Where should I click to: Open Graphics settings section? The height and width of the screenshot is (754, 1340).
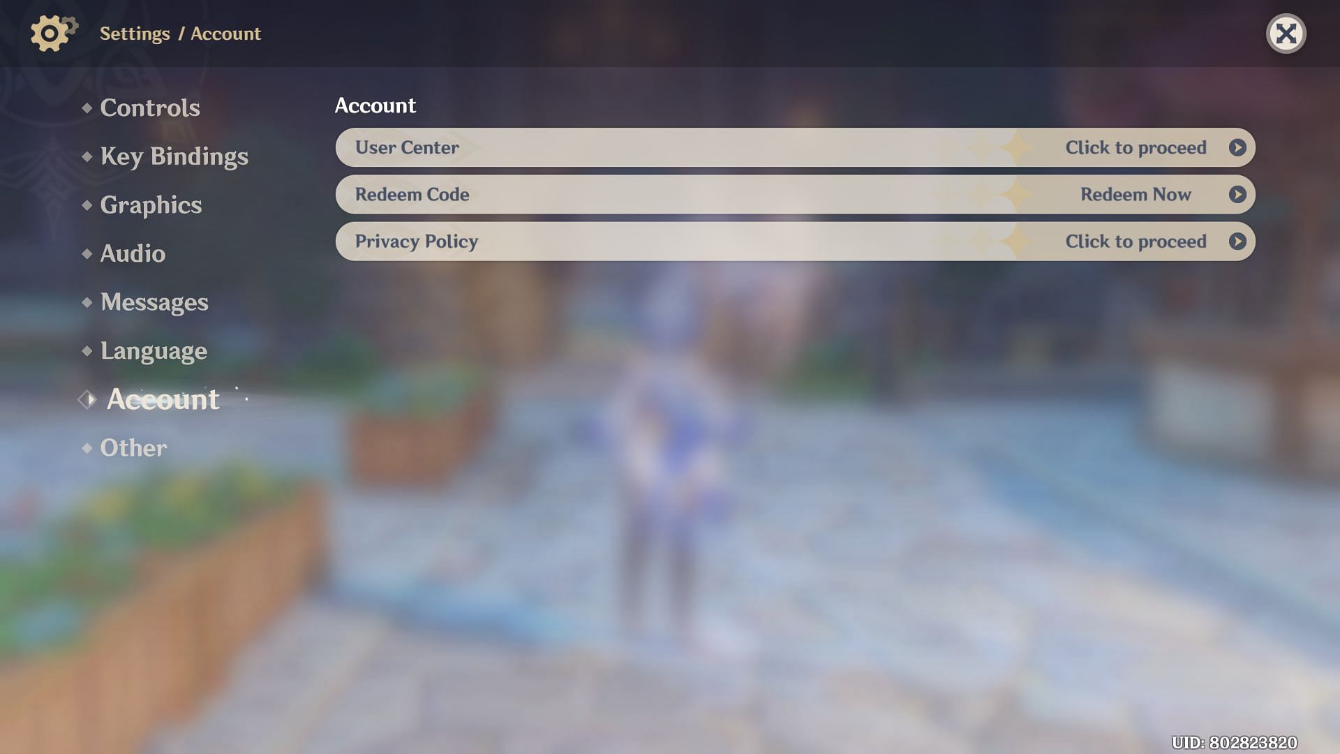pos(151,203)
